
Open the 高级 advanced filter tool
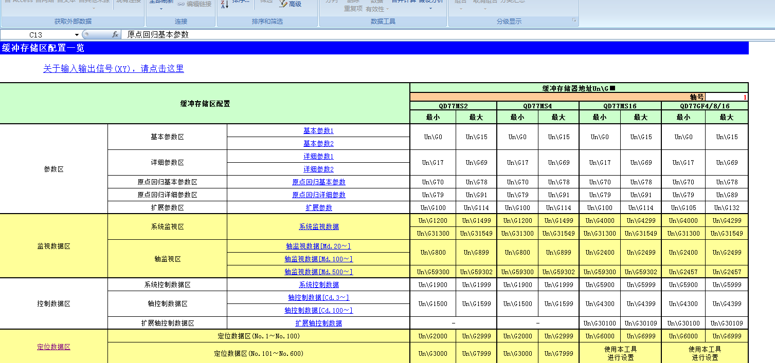pyautogui.click(x=291, y=4)
